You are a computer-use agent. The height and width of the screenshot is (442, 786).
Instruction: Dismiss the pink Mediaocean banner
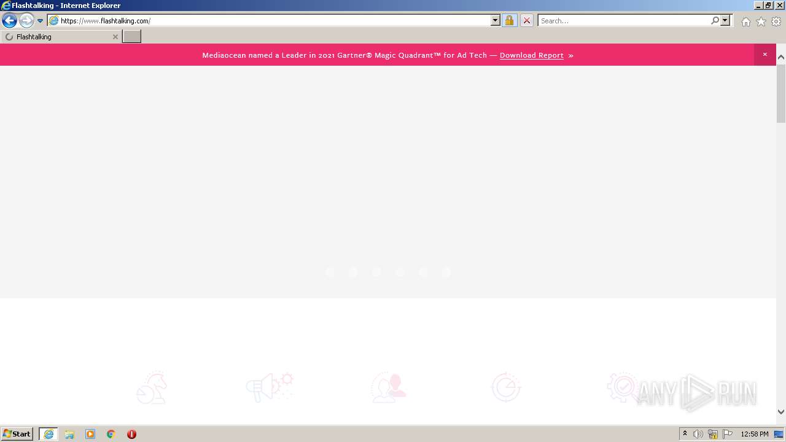point(765,55)
